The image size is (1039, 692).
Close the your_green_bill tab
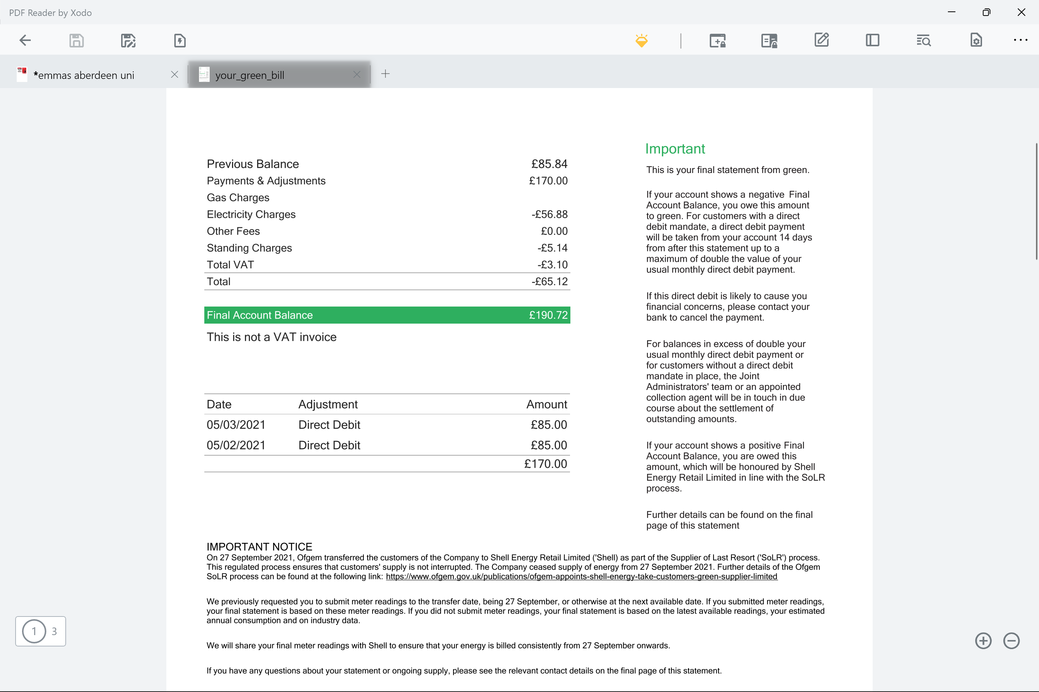pos(357,75)
